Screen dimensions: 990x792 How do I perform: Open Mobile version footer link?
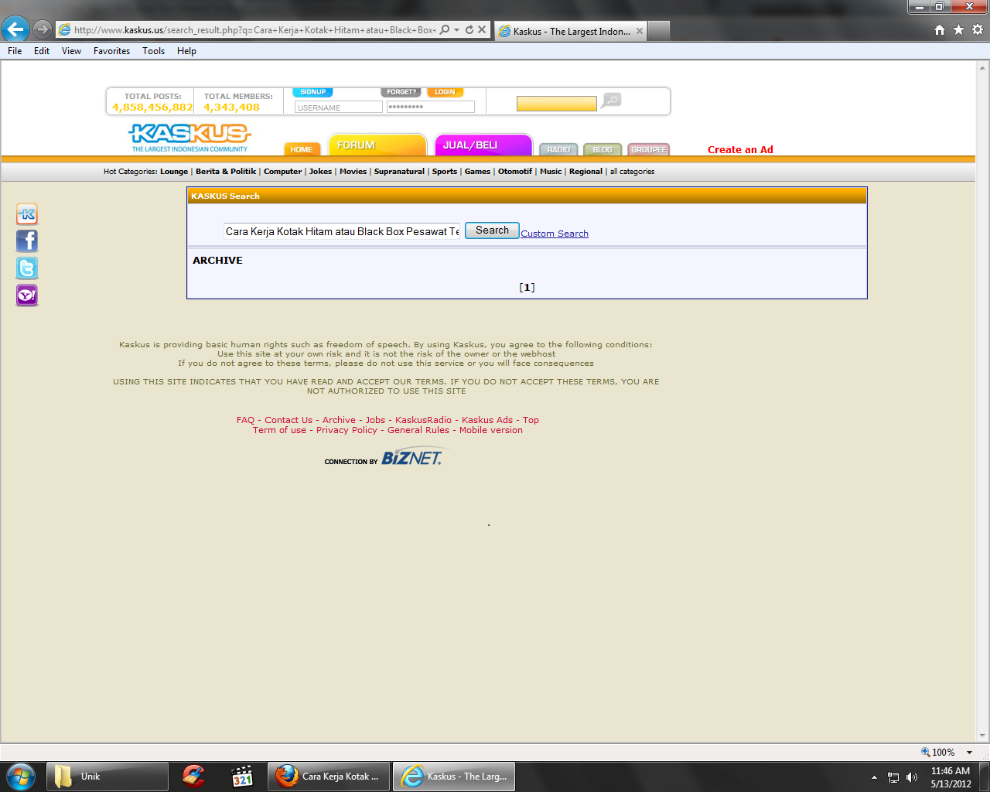click(491, 431)
